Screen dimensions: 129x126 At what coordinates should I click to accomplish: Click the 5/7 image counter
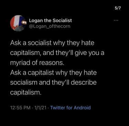pos(118,8)
